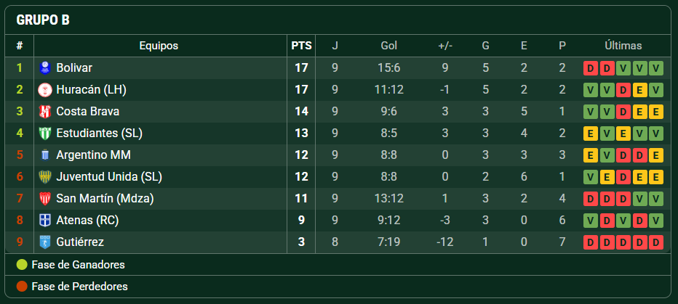Select the Últimas column header
This screenshot has width=678, height=304.
coord(623,46)
